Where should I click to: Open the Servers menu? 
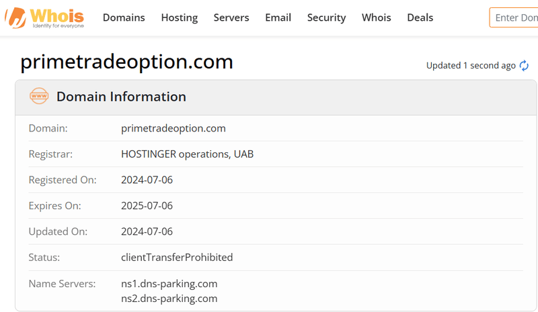click(x=231, y=17)
